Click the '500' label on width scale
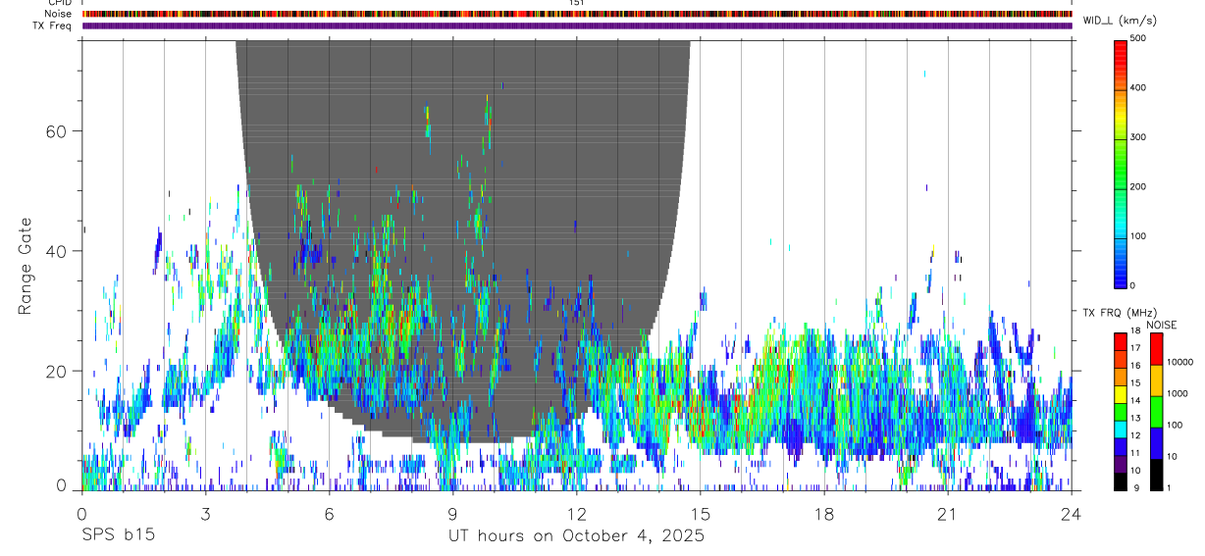The width and height of the screenshot is (1205, 556). [x=1138, y=38]
